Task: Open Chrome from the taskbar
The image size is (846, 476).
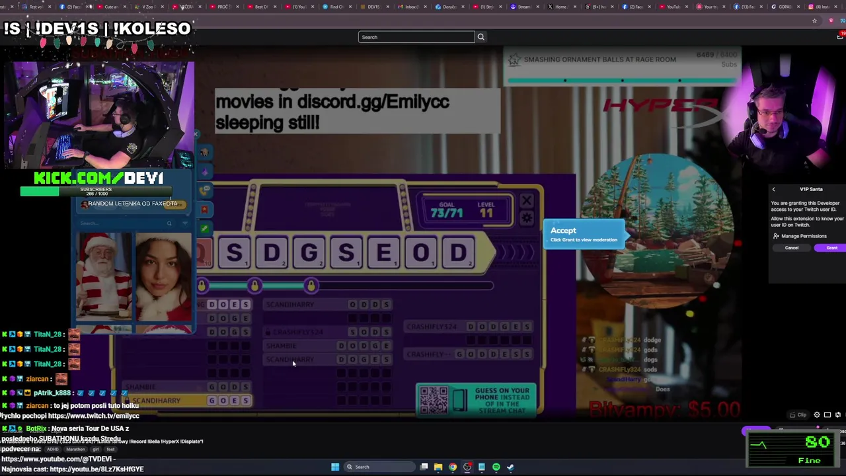Action: pos(453,467)
